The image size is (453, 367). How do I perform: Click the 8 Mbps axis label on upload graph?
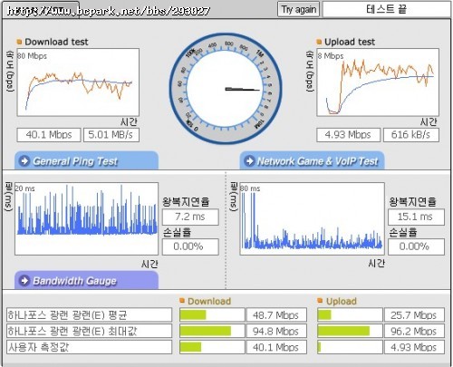click(x=331, y=56)
